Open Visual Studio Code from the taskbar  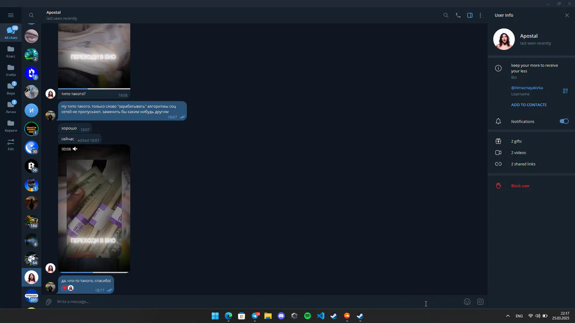pyautogui.click(x=320, y=316)
